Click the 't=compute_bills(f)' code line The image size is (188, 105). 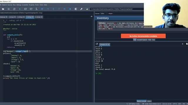click(x=12, y=76)
